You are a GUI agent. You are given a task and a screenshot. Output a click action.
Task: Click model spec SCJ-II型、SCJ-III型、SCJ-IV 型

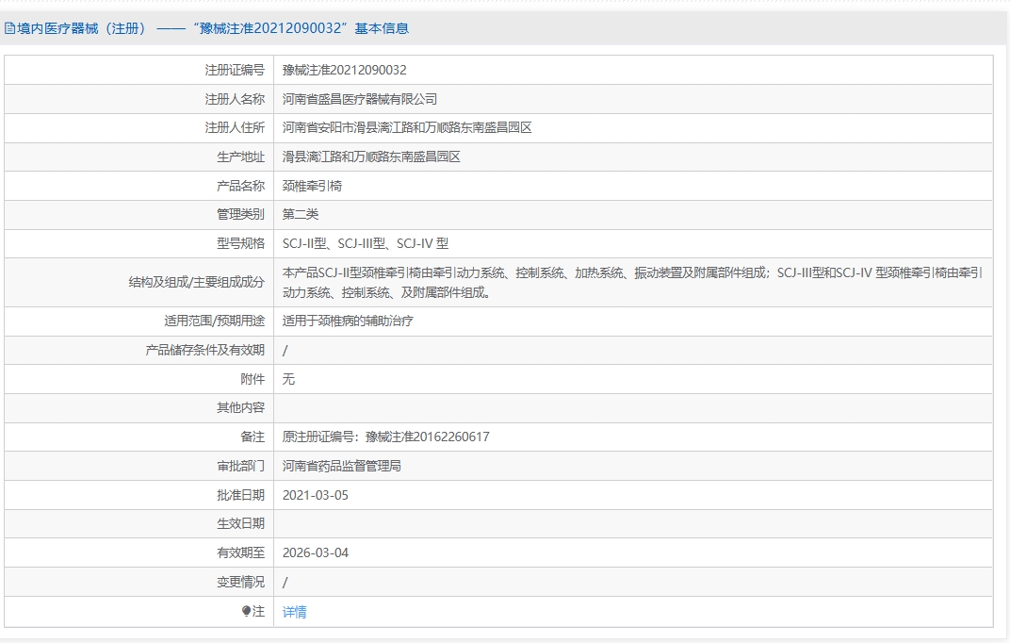pyautogui.click(x=366, y=243)
